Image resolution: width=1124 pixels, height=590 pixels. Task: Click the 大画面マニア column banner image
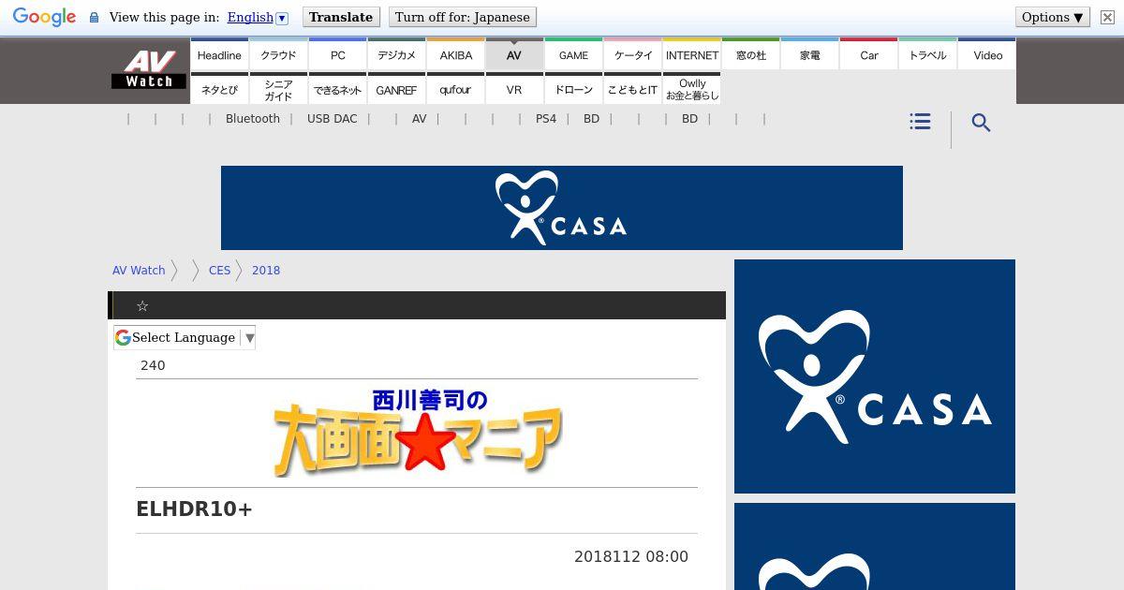tap(418, 433)
